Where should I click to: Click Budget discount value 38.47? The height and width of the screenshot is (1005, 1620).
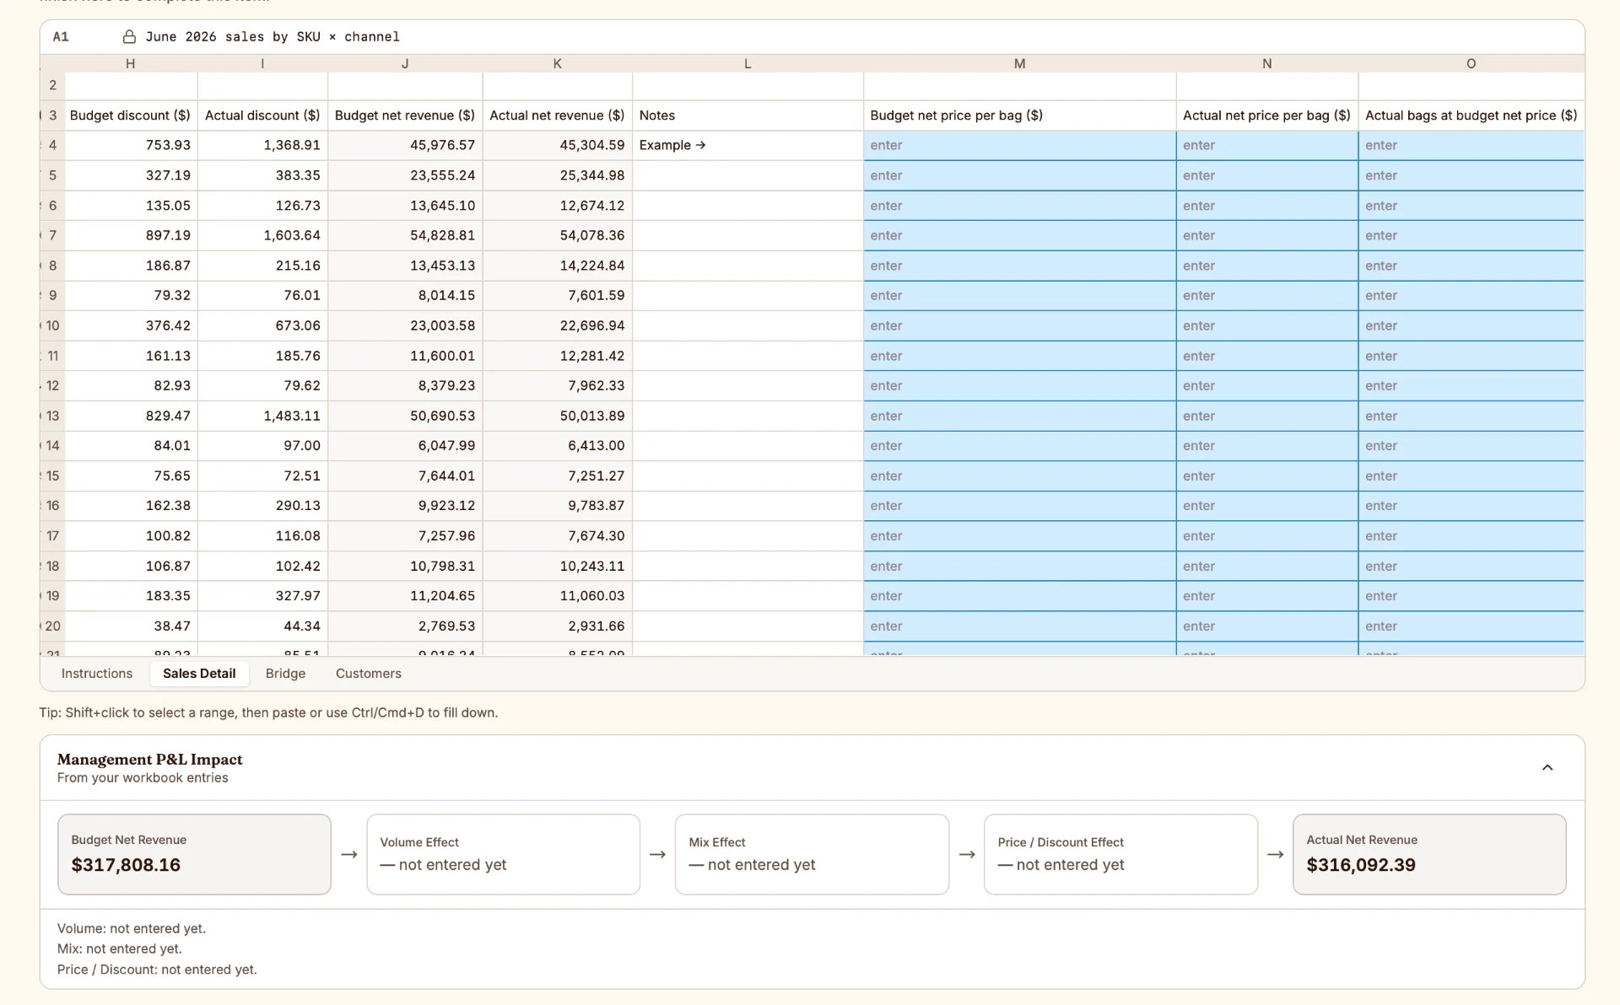[x=131, y=626]
